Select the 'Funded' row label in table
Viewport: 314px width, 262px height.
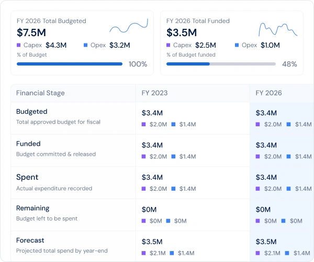pyautogui.click(x=28, y=144)
